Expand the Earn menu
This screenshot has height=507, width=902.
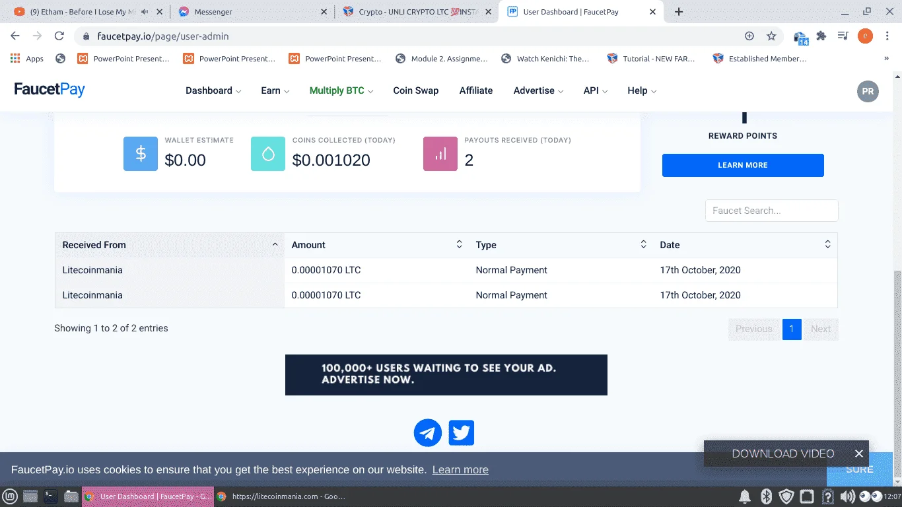[275, 90]
